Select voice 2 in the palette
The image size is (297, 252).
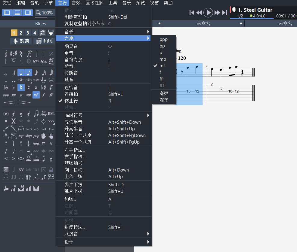click(21, 33)
